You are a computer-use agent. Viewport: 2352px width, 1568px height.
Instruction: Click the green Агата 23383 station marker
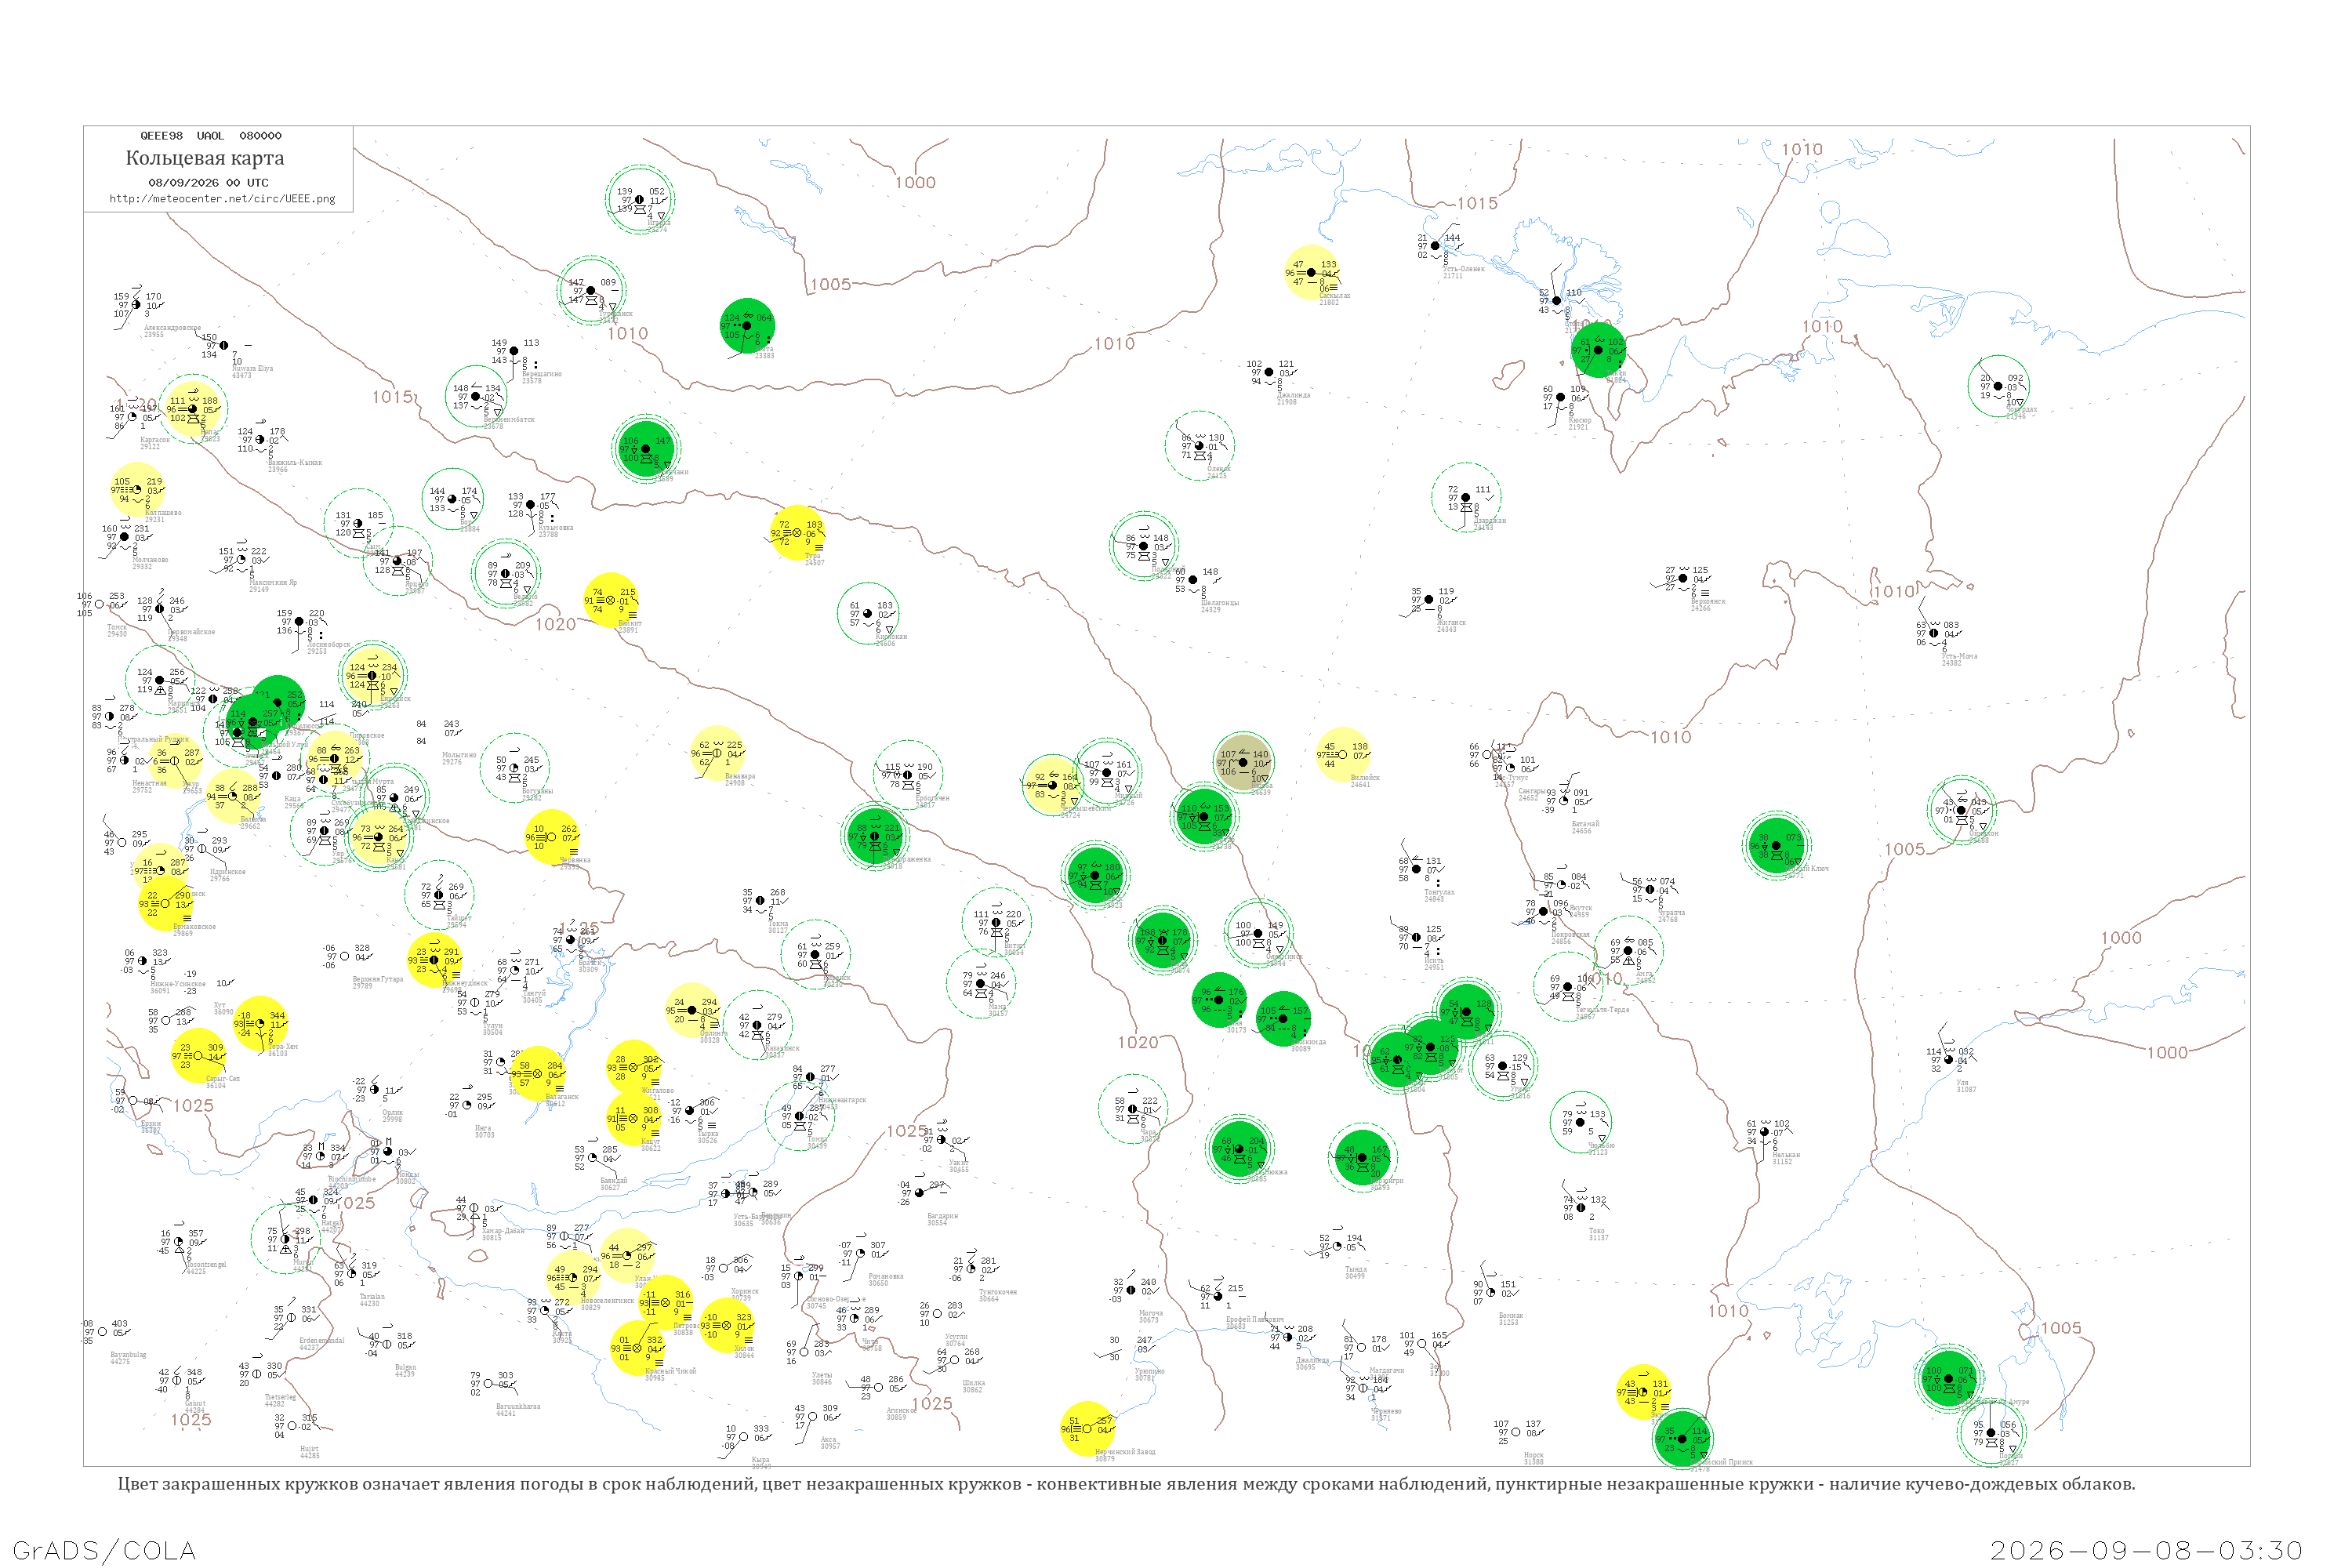[747, 325]
